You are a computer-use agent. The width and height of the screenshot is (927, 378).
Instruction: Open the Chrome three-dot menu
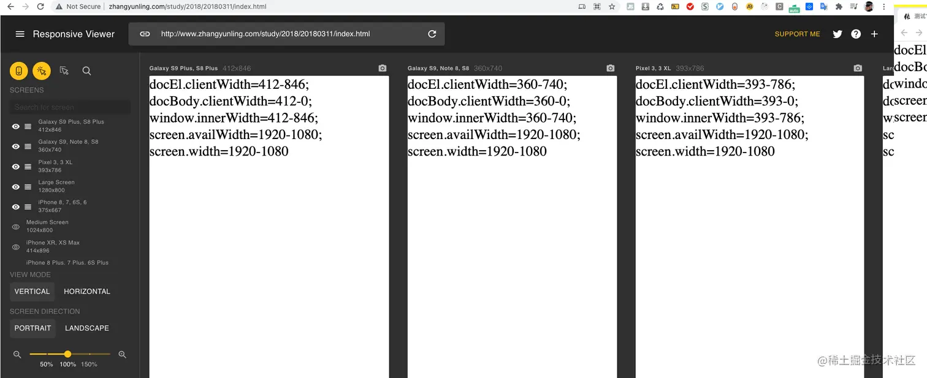coord(883,7)
